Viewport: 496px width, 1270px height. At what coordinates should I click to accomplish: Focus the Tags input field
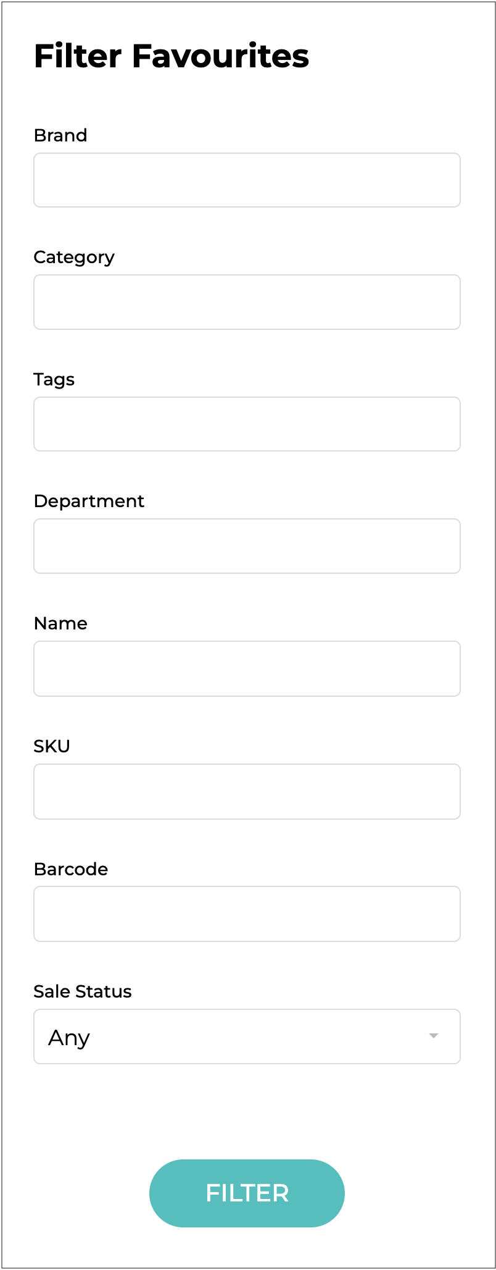coord(247,424)
